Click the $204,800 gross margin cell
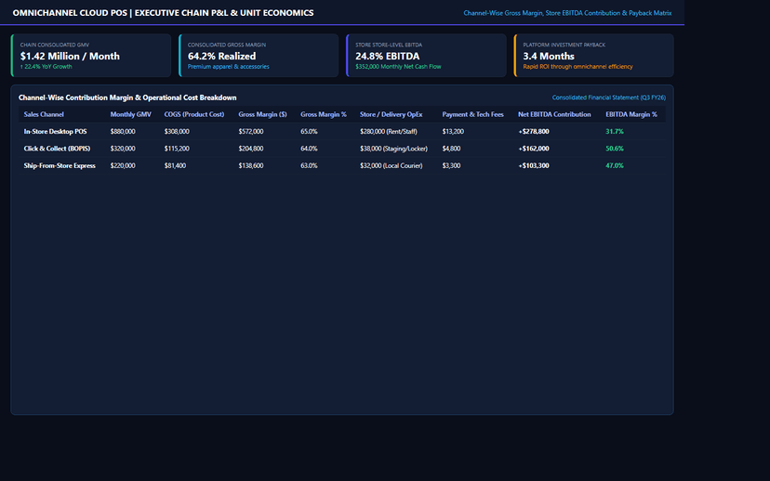The height and width of the screenshot is (481, 770). pos(251,149)
